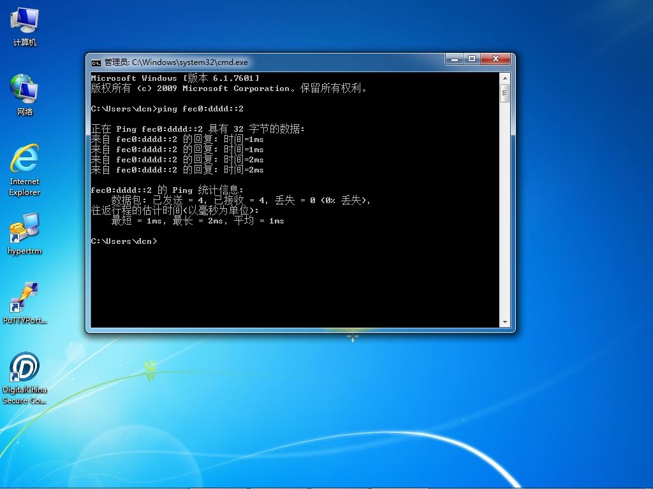Click the console vertical scrollbar thumb
653x489 pixels.
point(505,93)
